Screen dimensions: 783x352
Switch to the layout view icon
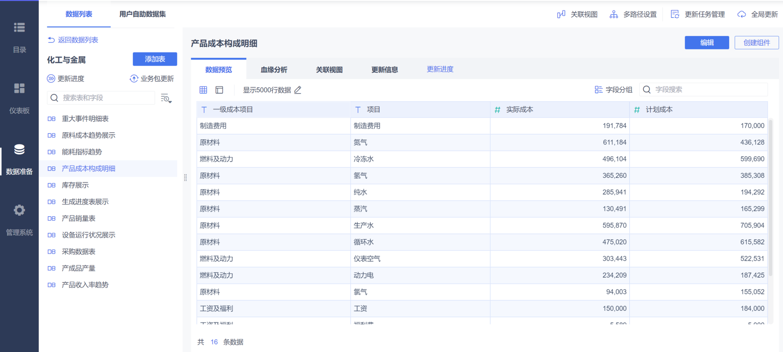[x=219, y=90]
